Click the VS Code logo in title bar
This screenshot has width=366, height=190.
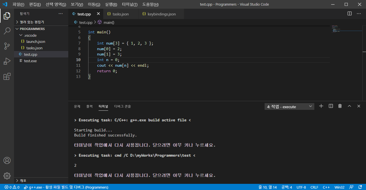(5, 4)
